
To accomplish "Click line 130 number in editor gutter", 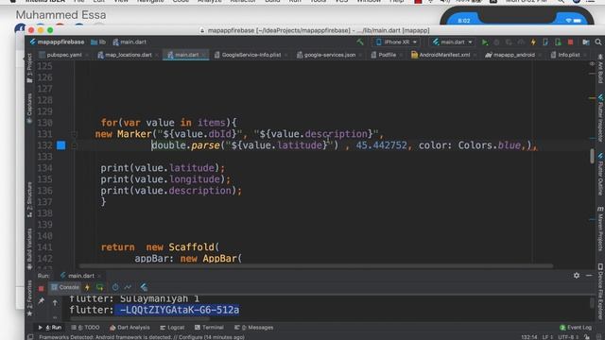I will click(44, 123).
